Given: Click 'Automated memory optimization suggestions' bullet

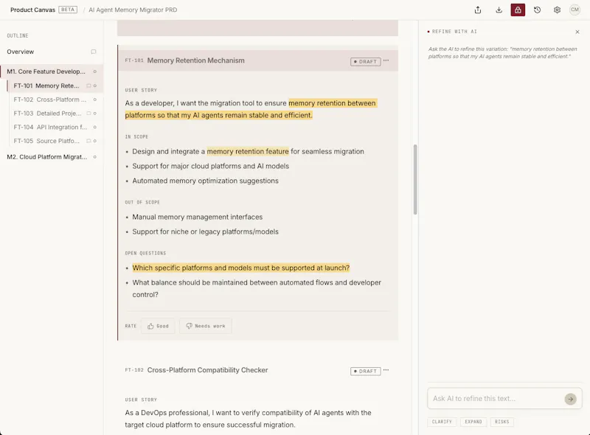Looking at the screenshot, I should (x=205, y=181).
